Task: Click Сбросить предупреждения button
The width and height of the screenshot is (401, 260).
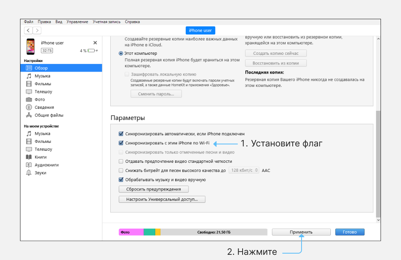Action: click(x=154, y=189)
